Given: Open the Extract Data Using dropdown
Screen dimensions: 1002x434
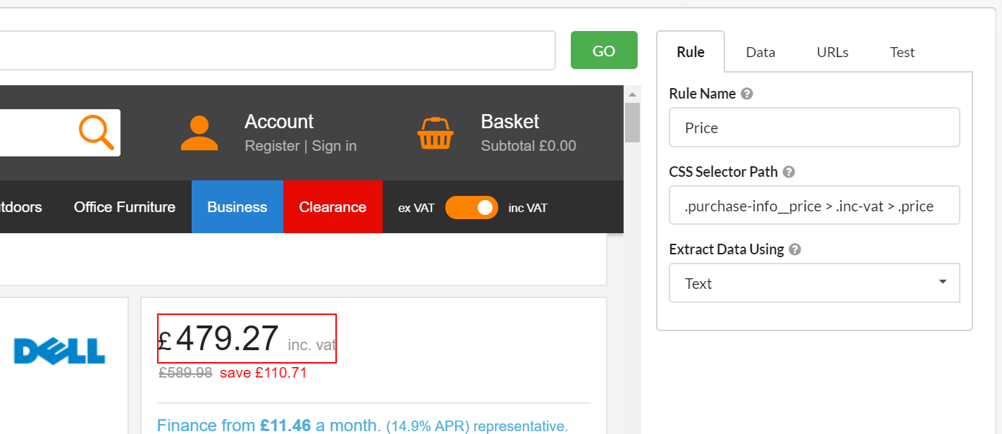Looking at the screenshot, I should point(815,283).
